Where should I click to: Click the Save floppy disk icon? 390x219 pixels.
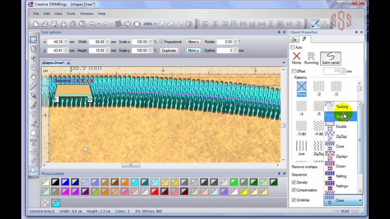[54, 24]
